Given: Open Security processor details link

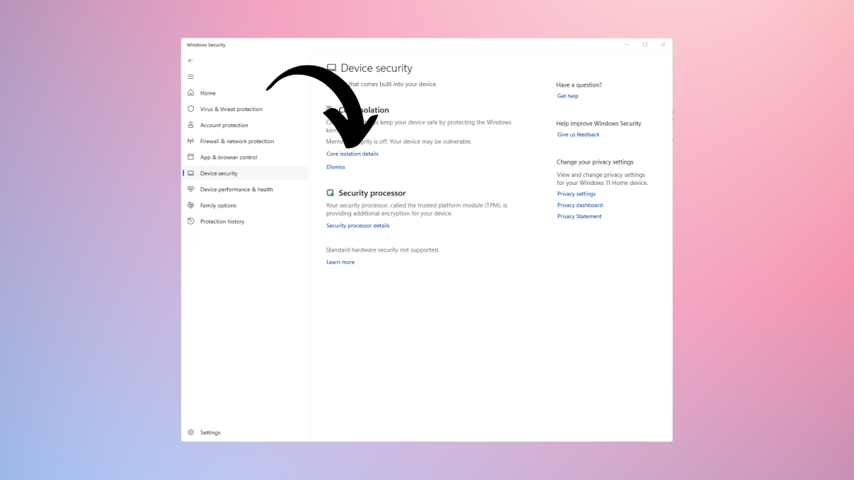Looking at the screenshot, I should [358, 225].
